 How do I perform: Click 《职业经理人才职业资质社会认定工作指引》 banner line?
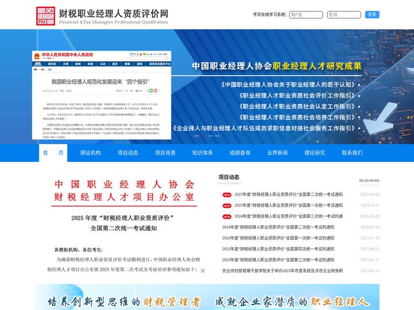298,107
